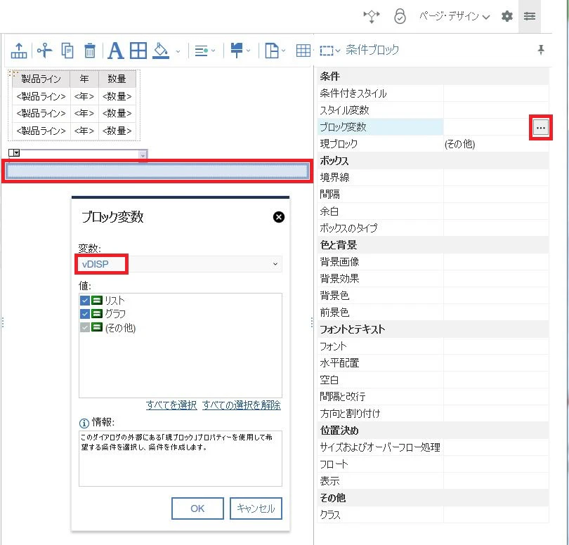This screenshot has width=569, height=545.
Task: Click the style picker paintbrush icon
Action: (237, 51)
